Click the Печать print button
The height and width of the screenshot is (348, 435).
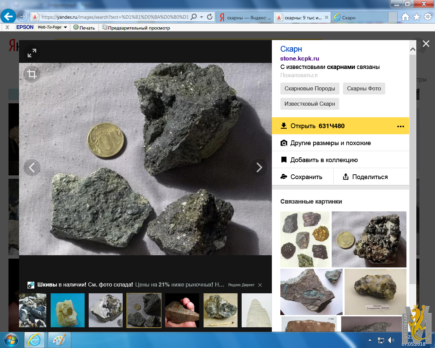(x=84, y=28)
